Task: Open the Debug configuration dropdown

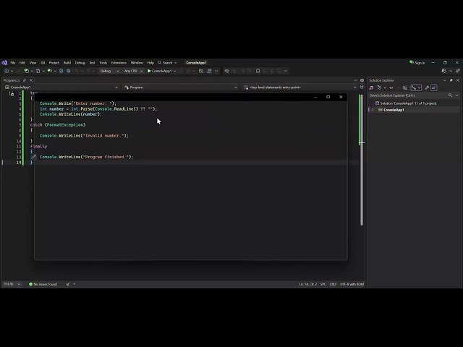Action: pyautogui.click(x=109, y=71)
